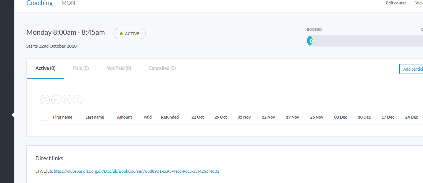
Task: Click the print participants icon
Action: [x=45, y=99]
